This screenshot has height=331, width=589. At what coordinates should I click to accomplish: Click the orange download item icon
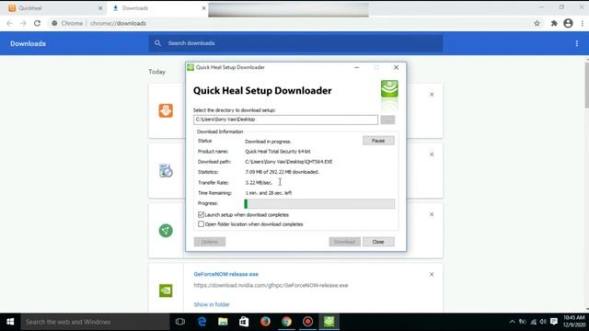(166, 110)
